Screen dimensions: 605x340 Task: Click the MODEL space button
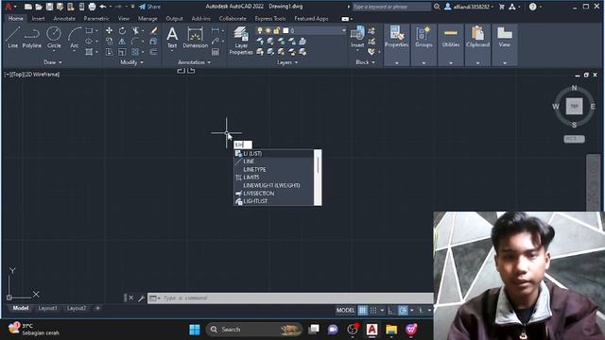345,310
